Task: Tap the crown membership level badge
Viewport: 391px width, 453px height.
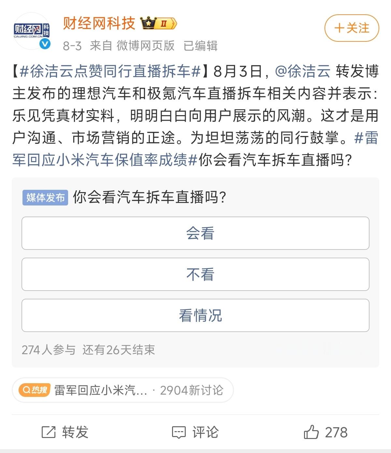Action: pos(159,23)
